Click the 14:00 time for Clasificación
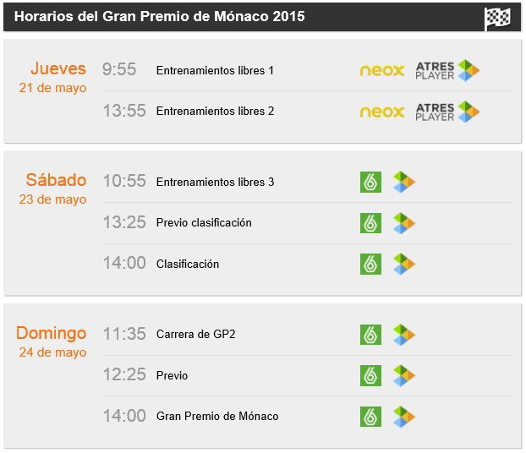This screenshot has width=526, height=453. click(124, 263)
